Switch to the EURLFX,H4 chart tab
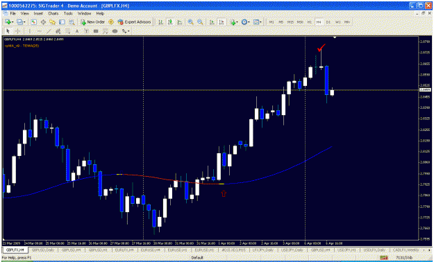Viewport: 434px width, 262px height. click(124, 250)
